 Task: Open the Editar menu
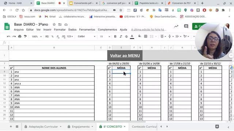pos(30,29)
